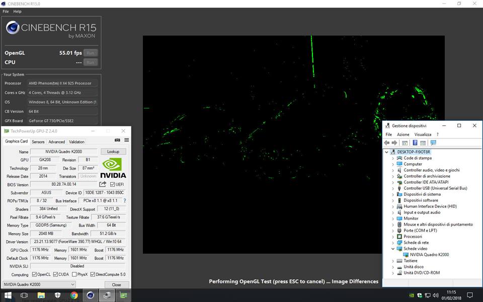Click the GPU-Z Close button
This screenshot has height=302, width=483.
tap(116, 285)
